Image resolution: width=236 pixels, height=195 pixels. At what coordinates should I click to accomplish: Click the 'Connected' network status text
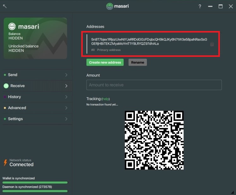tap(21, 164)
